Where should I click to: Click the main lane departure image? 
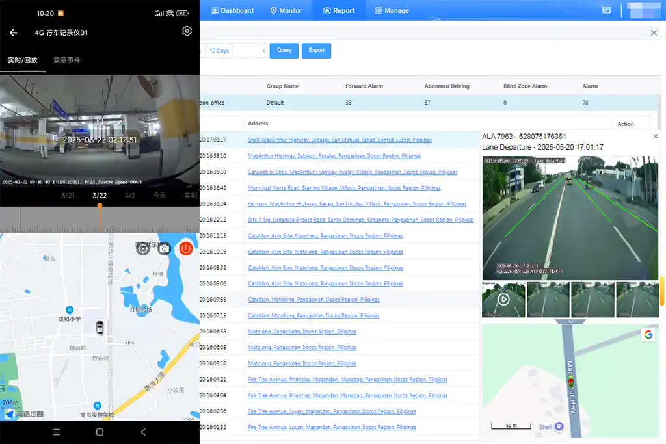click(x=570, y=218)
